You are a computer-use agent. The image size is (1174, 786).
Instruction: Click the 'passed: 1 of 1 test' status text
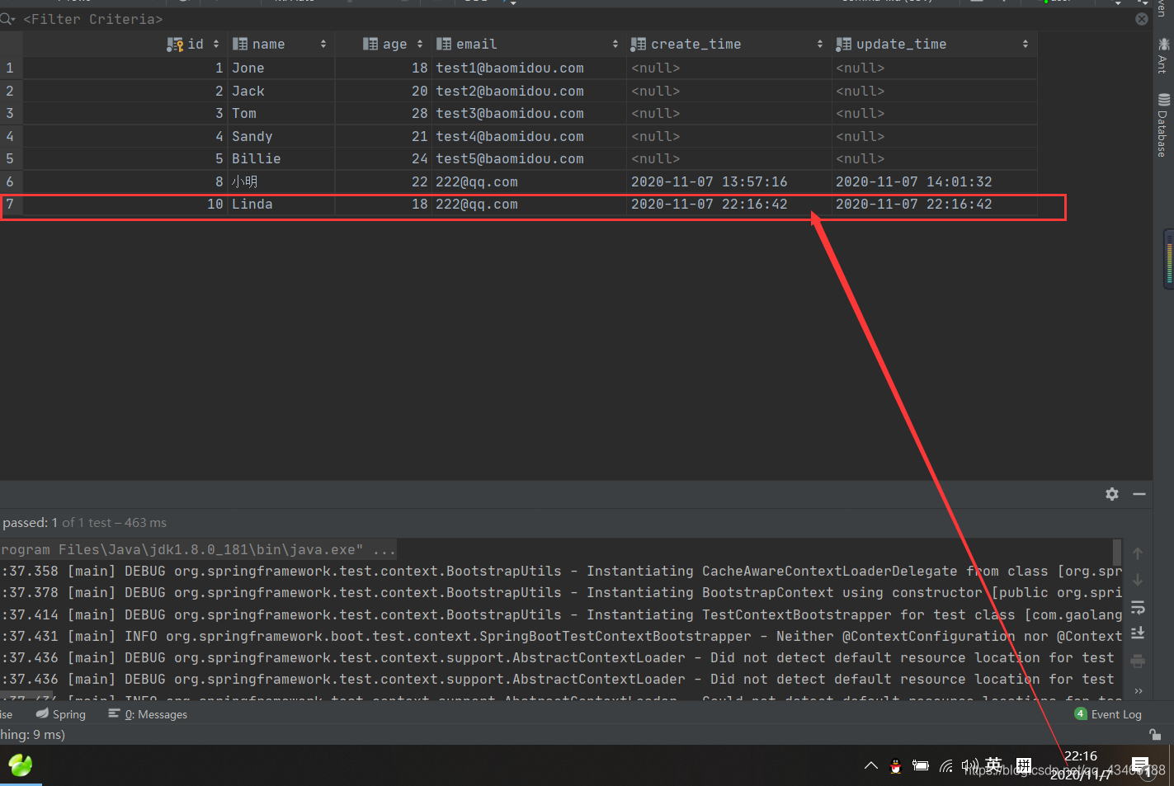click(84, 522)
